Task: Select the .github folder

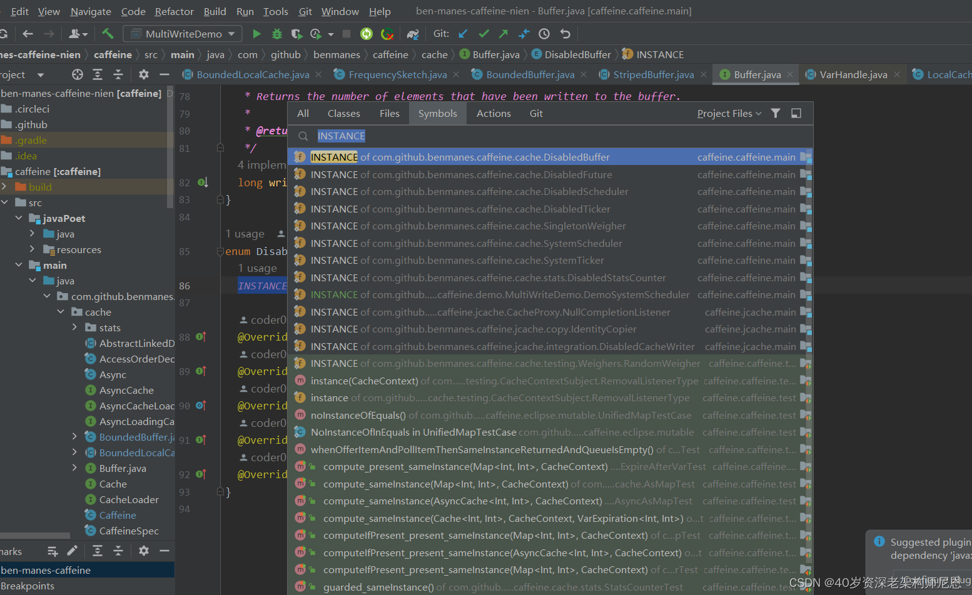Action: tap(31, 124)
